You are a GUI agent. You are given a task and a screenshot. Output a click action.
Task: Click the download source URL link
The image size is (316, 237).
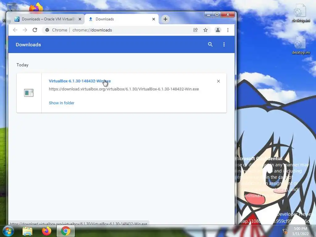click(124, 89)
